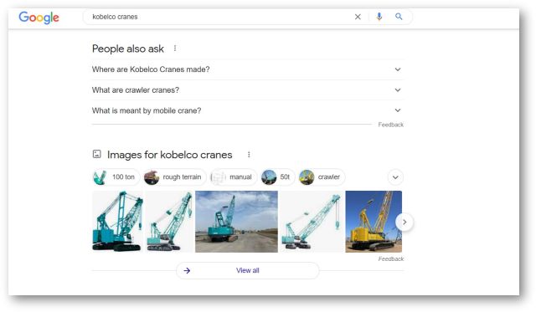Open options beside Images for kobelco cranes

click(x=249, y=155)
